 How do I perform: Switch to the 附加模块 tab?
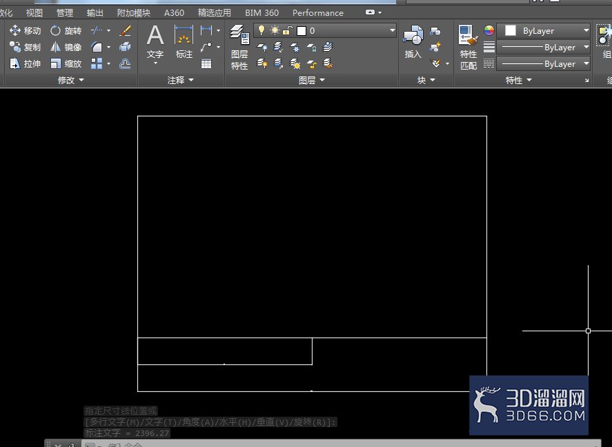coord(133,12)
